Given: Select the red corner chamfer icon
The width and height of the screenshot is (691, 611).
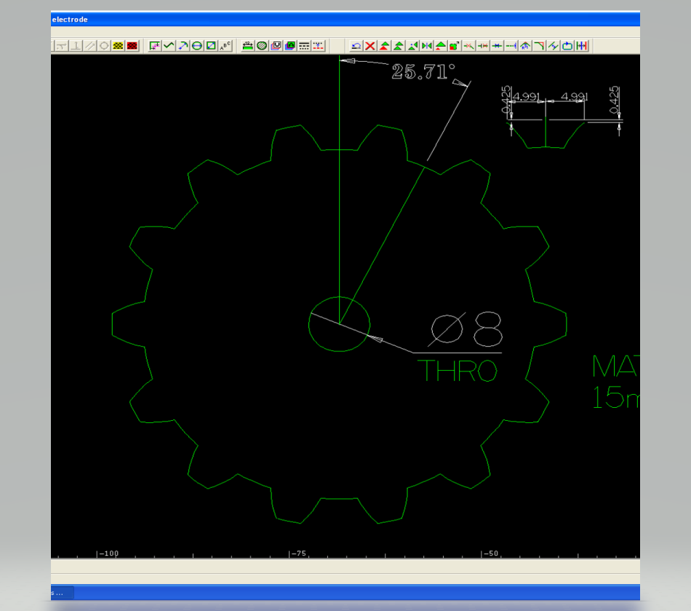Looking at the screenshot, I should click(539, 46).
